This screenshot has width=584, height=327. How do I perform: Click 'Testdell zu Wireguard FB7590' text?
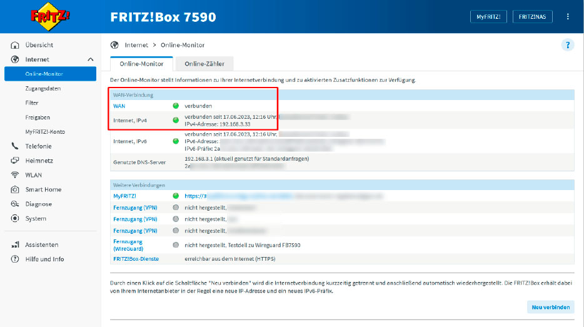(264, 245)
